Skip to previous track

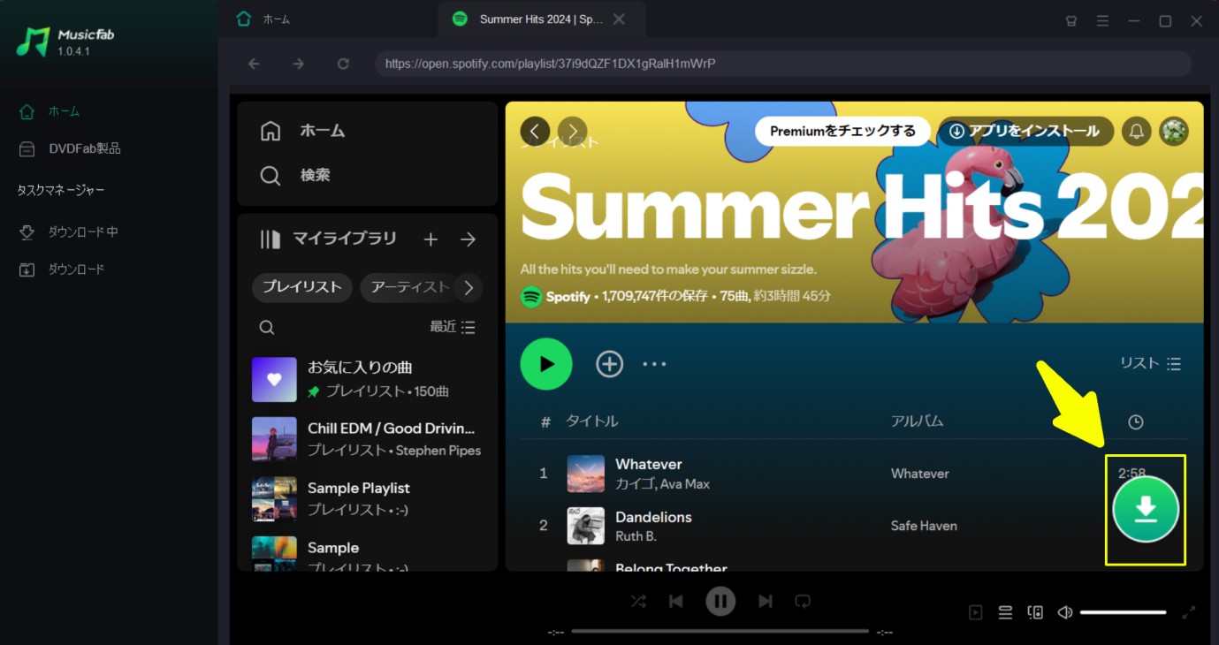(x=676, y=602)
